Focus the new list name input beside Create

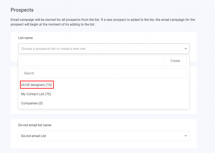[93, 61]
